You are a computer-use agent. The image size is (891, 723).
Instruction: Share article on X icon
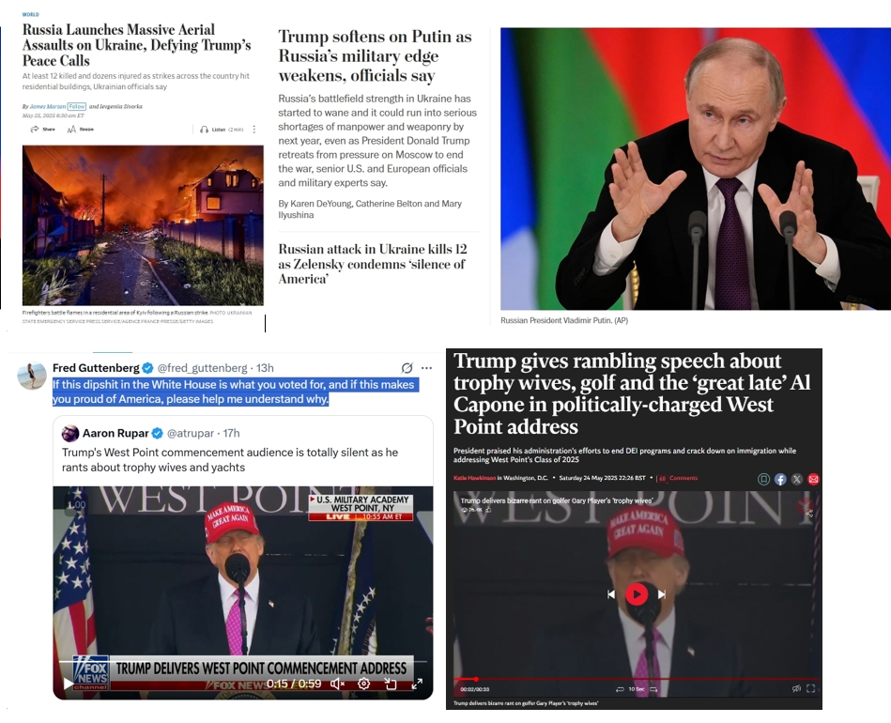[x=797, y=479]
